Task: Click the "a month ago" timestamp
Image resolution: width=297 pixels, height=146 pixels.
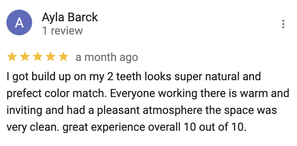Action: [107, 57]
